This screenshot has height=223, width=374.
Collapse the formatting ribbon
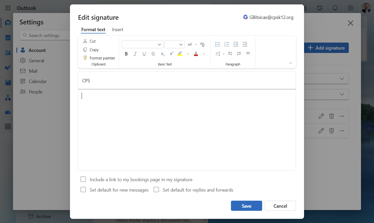(291, 63)
